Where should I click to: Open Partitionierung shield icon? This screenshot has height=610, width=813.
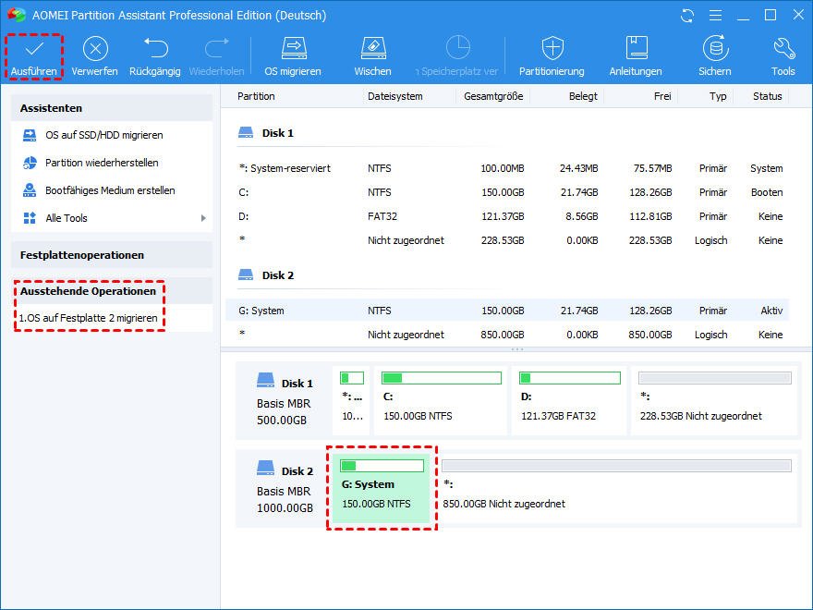pyautogui.click(x=552, y=48)
